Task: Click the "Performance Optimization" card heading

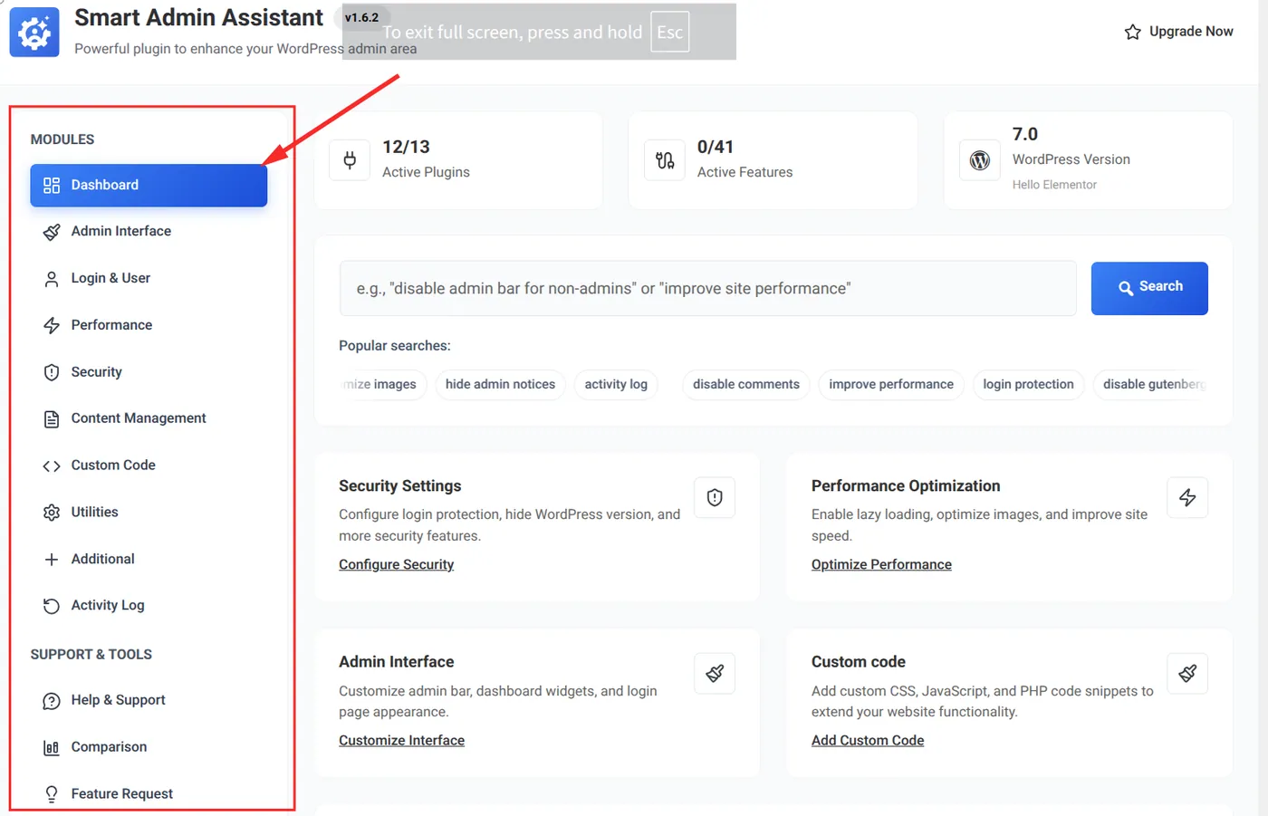Action: point(906,486)
